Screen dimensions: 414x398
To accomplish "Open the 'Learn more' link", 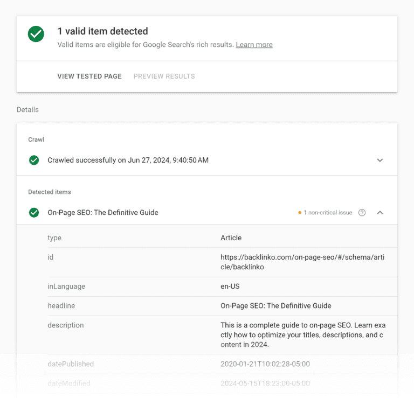I will [x=254, y=45].
